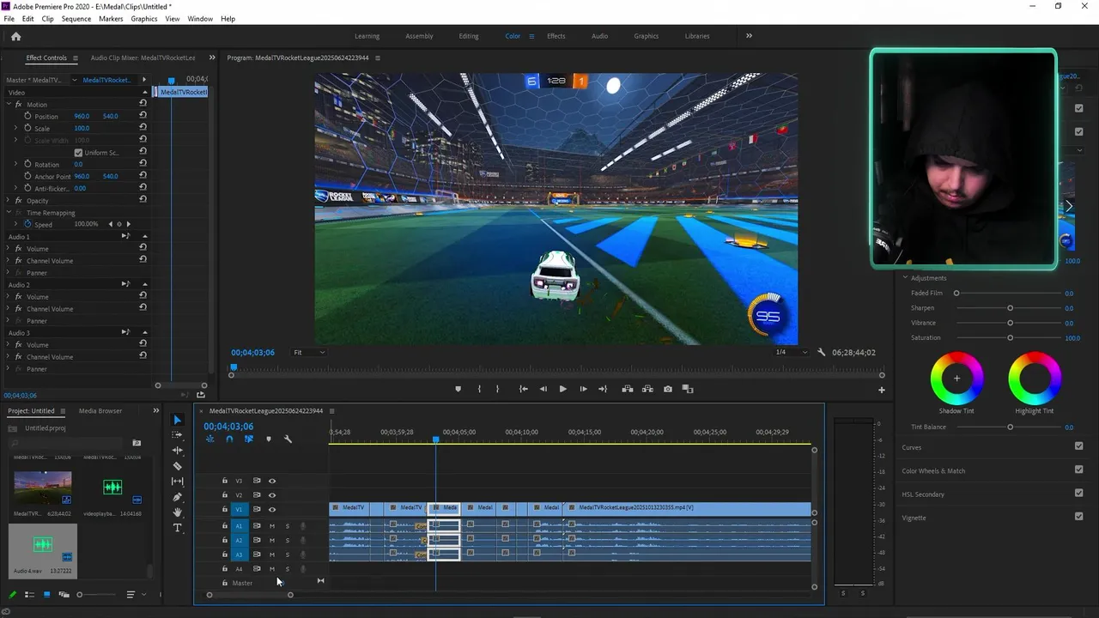Solo audio track A2

tap(288, 540)
